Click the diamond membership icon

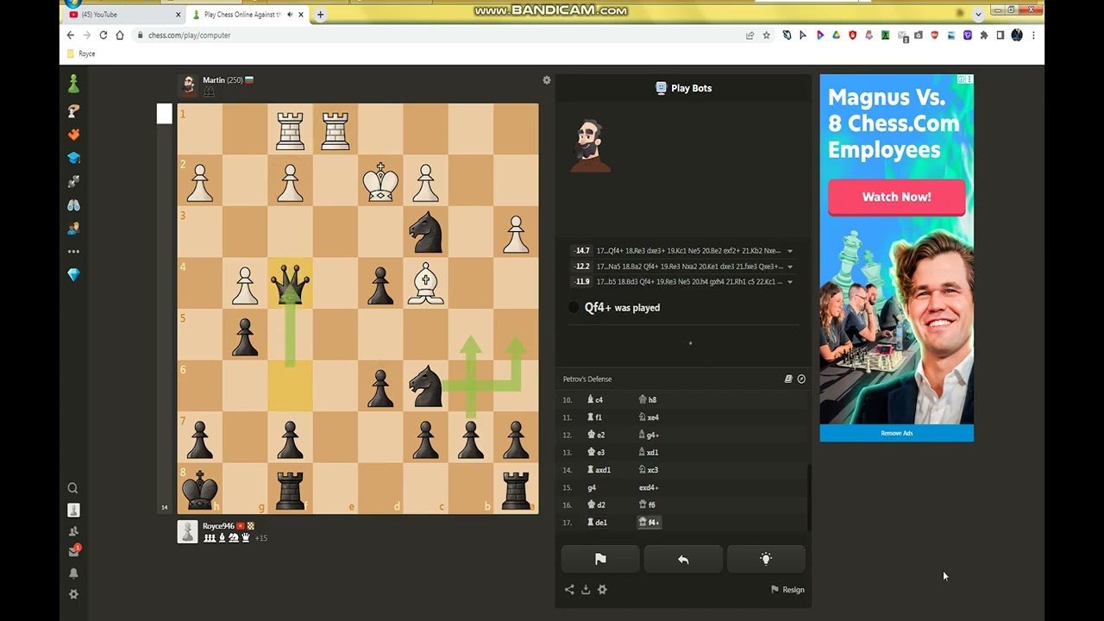[x=73, y=275]
